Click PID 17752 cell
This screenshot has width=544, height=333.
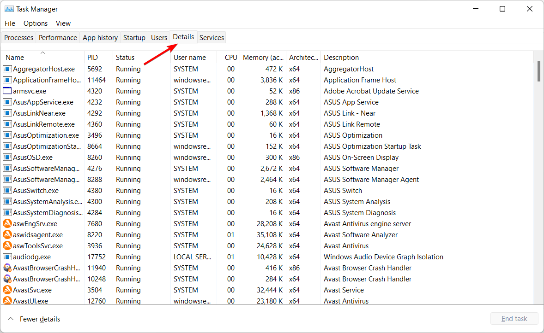point(97,257)
